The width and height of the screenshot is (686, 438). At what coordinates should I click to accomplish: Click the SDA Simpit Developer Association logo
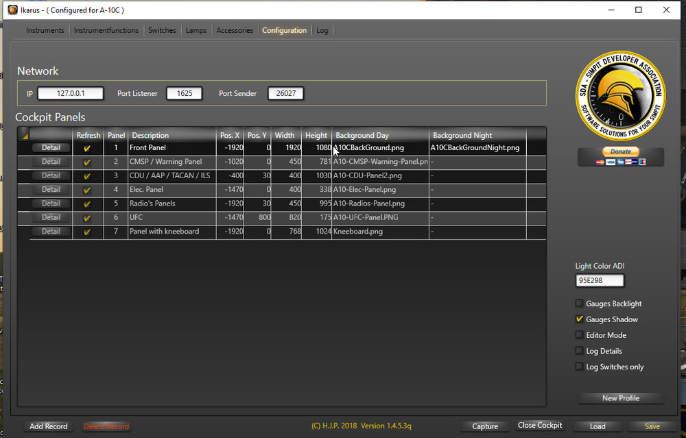coord(620,96)
